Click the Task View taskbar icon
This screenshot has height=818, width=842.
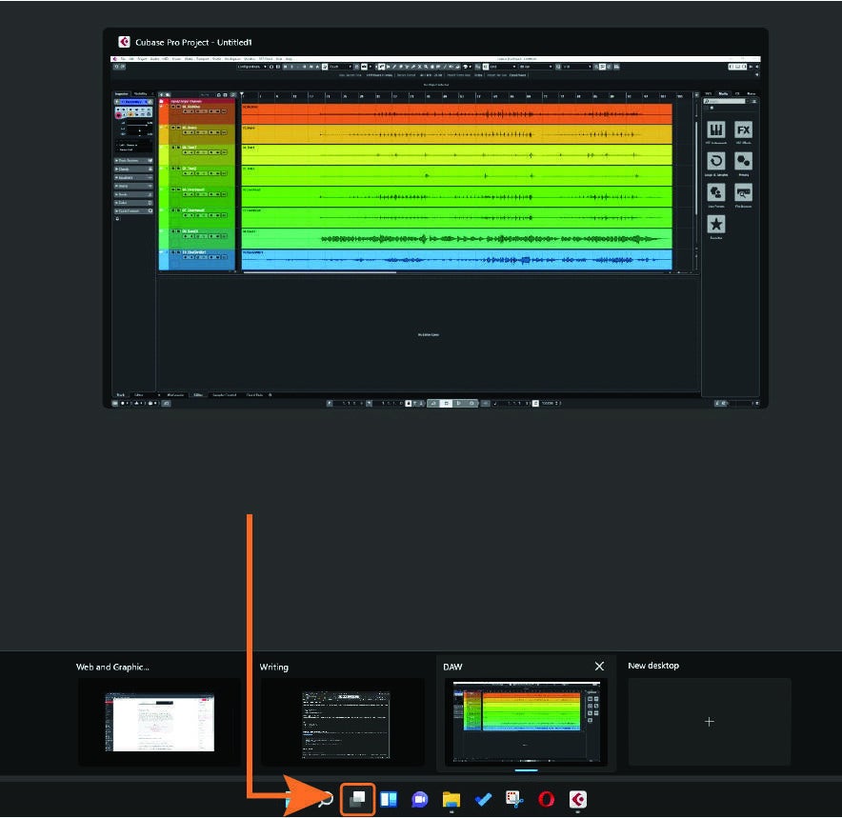357,800
